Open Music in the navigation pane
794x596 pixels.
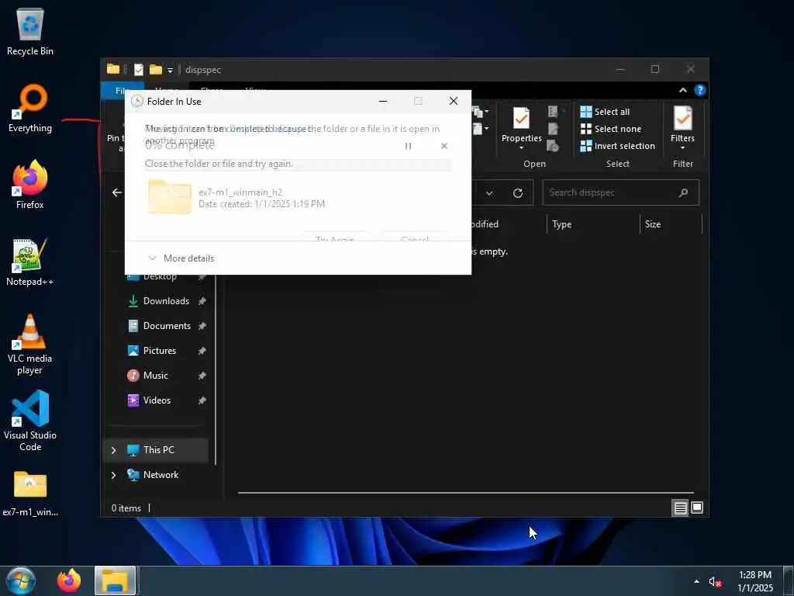point(155,376)
